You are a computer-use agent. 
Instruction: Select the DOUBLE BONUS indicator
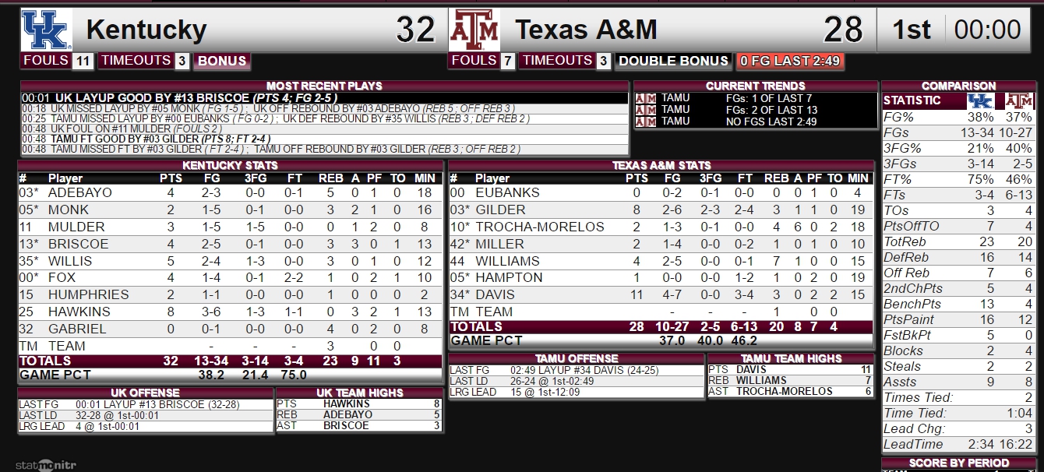[x=673, y=61]
